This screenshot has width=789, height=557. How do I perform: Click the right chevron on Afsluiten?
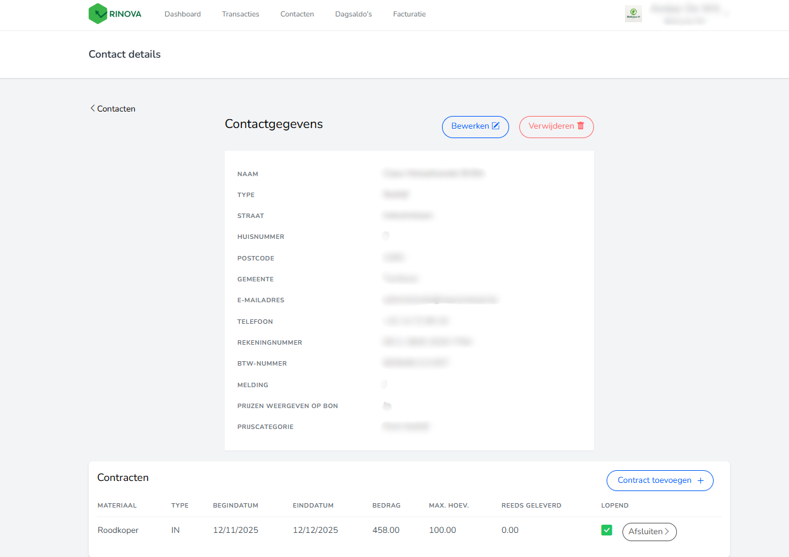(667, 532)
